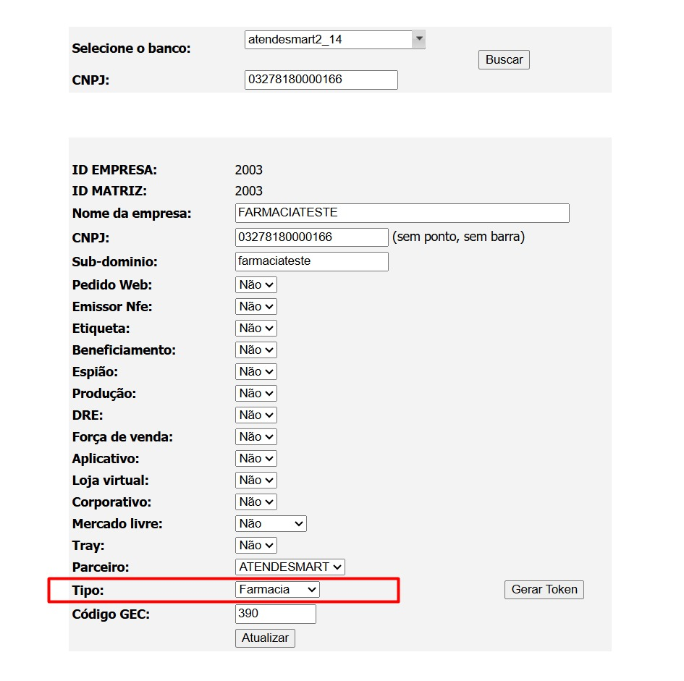This screenshot has width=684, height=681.
Task: Open the Produção dropdown
Action: pos(255,393)
